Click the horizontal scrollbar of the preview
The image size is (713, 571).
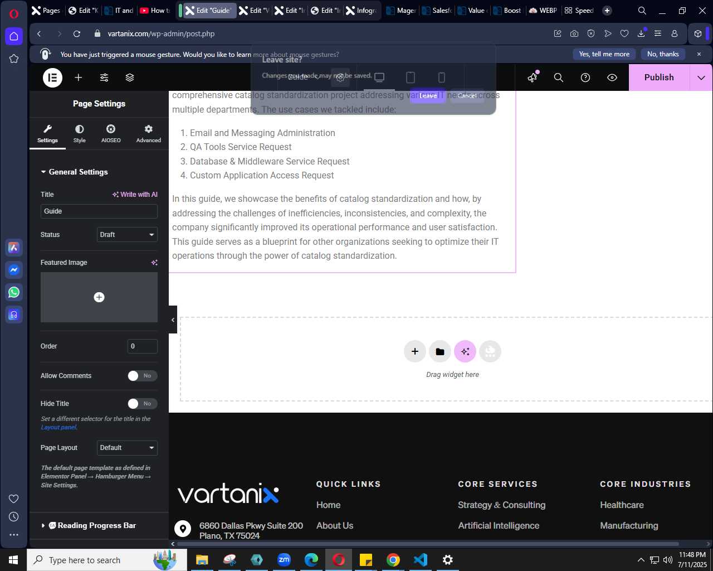click(x=428, y=544)
